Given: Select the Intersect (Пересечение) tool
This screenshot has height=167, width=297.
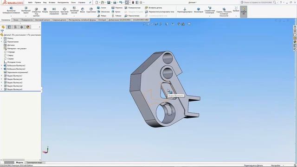Looking at the screenshot, I should (x=132, y=16).
